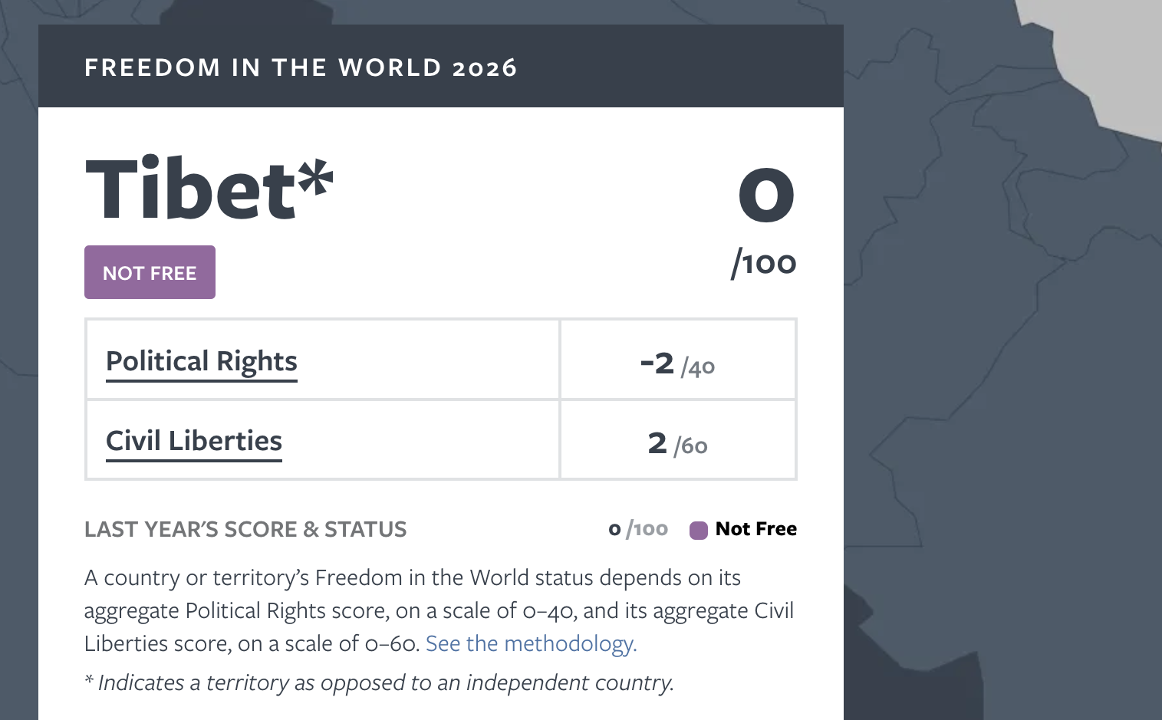Click the purple NOT FREE status badge
The width and height of the screenshot is (1162, 720).
point(150,272)
